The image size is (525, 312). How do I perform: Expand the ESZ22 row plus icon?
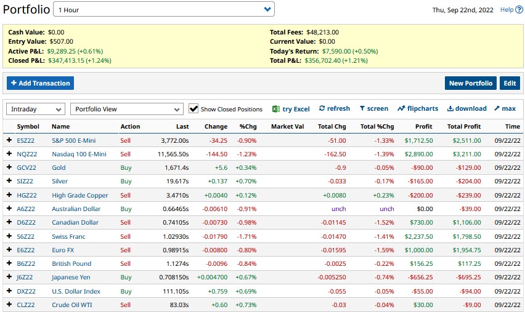click(x=9, y=140)
